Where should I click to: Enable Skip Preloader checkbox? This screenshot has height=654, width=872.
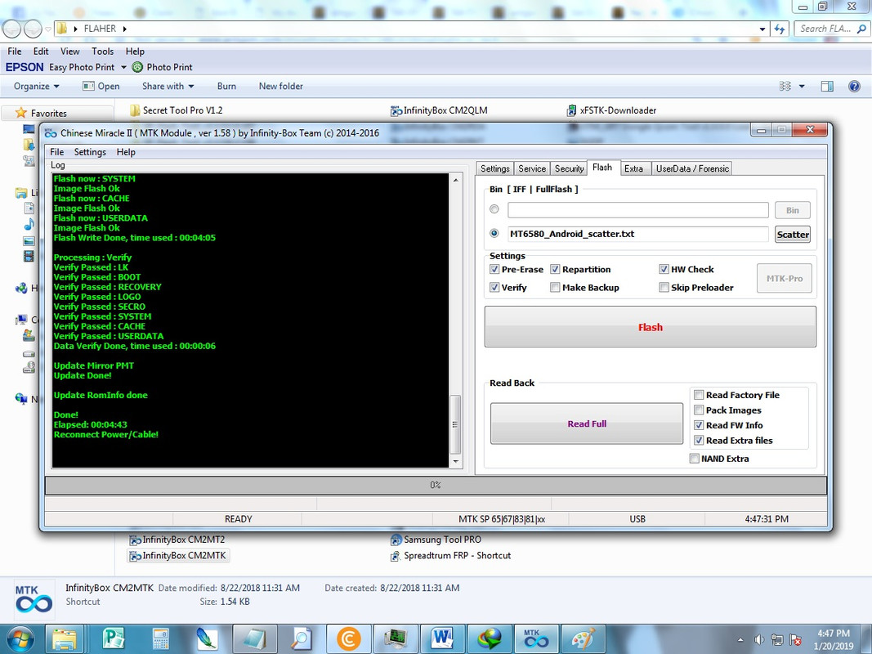tap(664, 288)
